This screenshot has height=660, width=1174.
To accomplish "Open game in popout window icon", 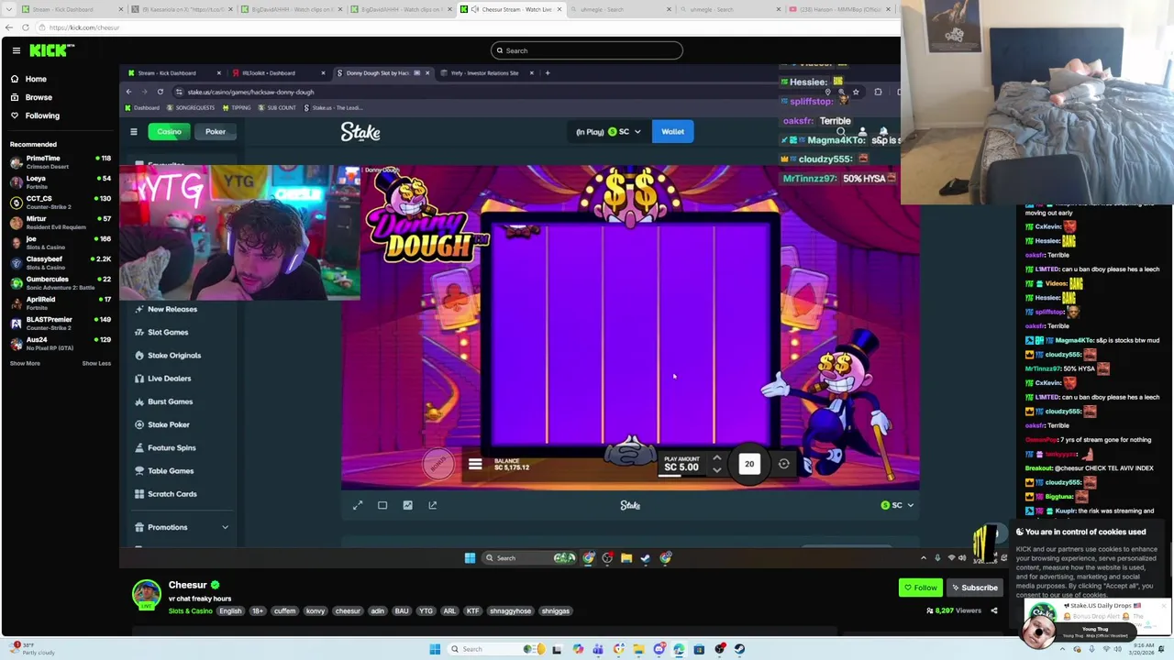I will coord(433,505).
